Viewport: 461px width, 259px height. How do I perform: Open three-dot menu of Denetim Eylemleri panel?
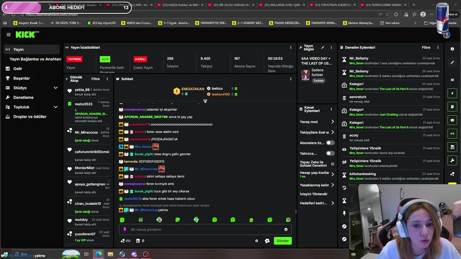438,47
